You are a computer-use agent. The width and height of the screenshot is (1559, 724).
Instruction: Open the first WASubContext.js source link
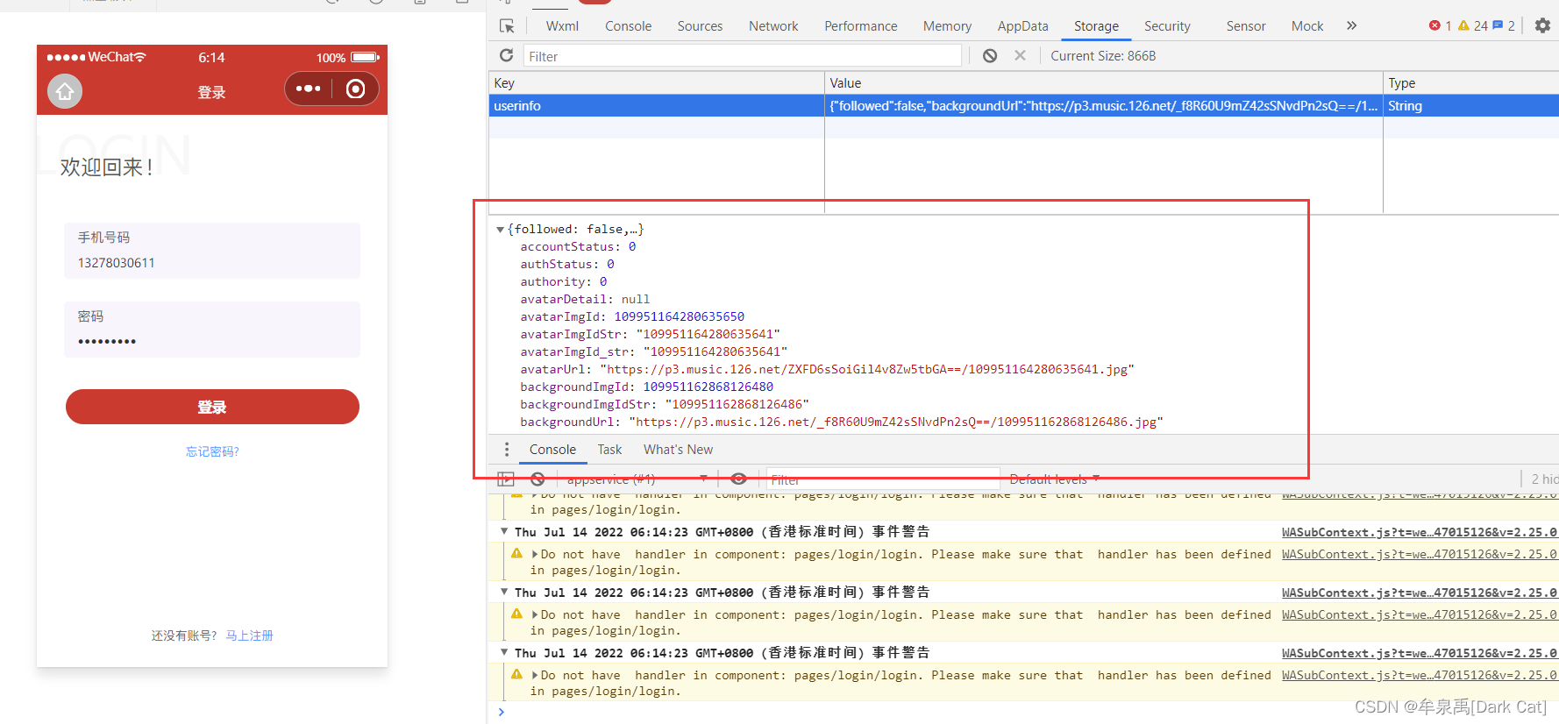point(1420,494)
